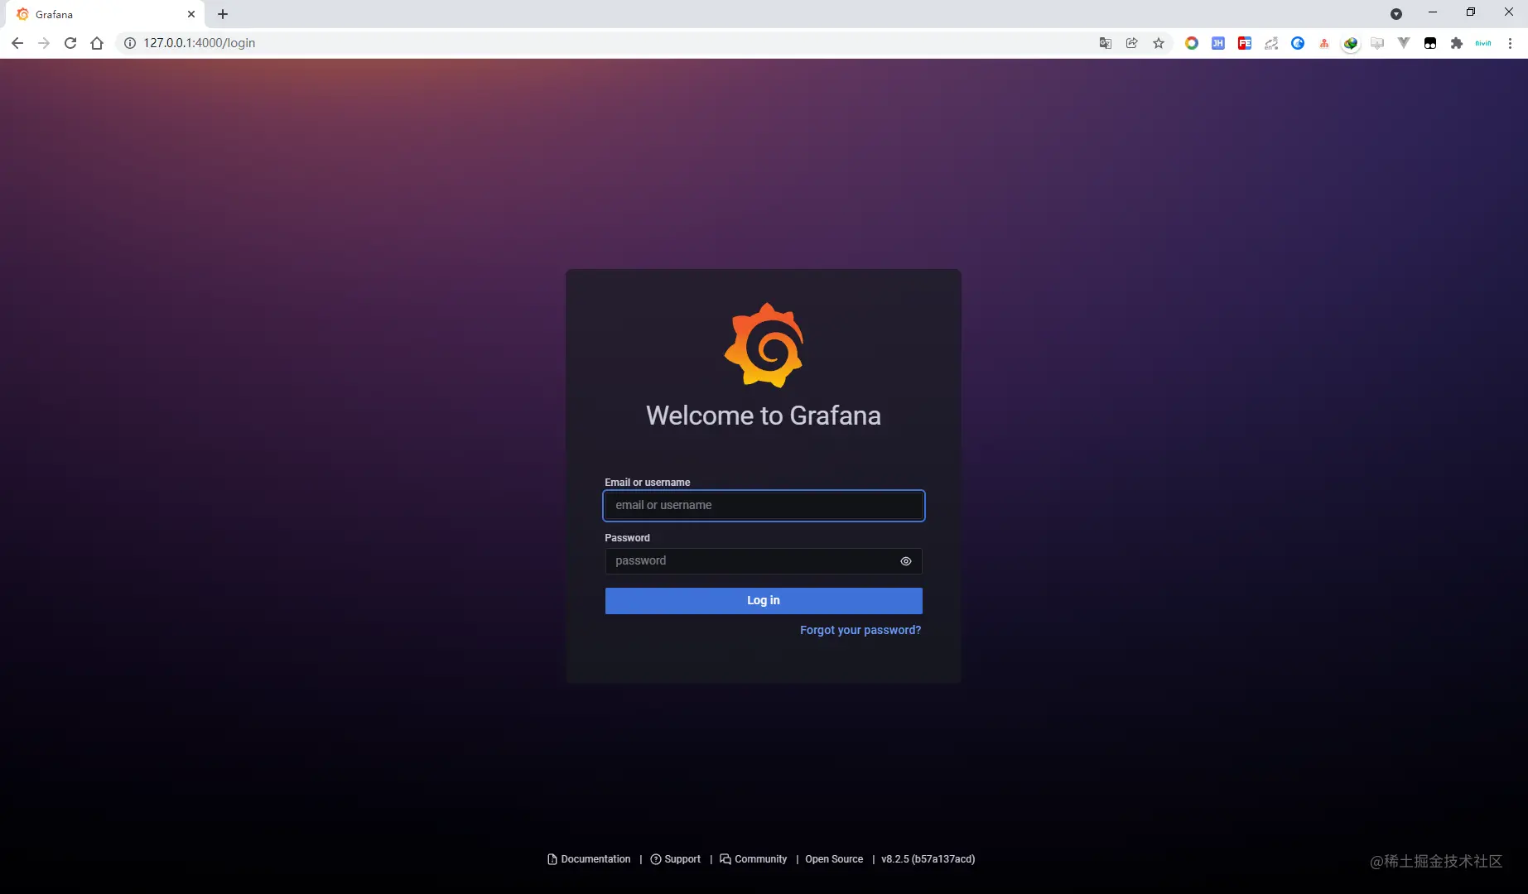Open the Open Source footer link
Image resolution: width=1528 pixels, height=894 pixels.
tap(834, 859)
